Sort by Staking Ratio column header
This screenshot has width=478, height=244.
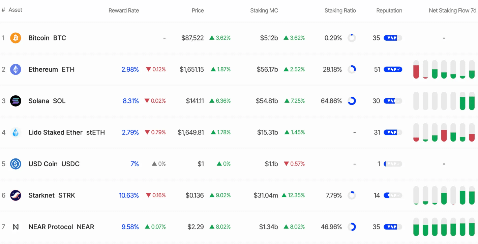pyautogui.click(x=340, y=10)
